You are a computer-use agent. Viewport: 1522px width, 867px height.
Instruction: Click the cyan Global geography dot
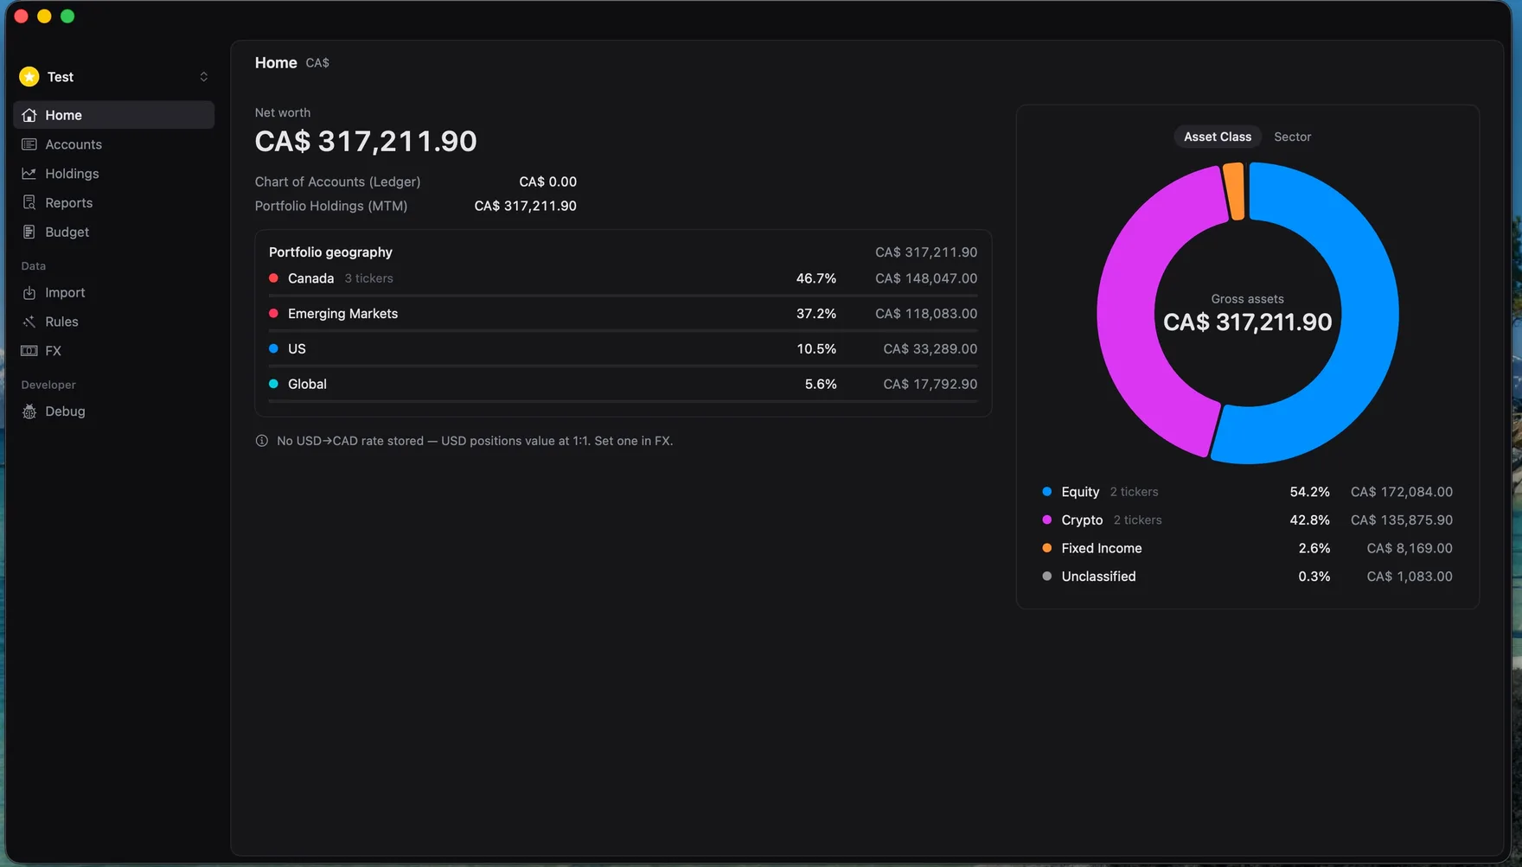click(x=273, y=384)
